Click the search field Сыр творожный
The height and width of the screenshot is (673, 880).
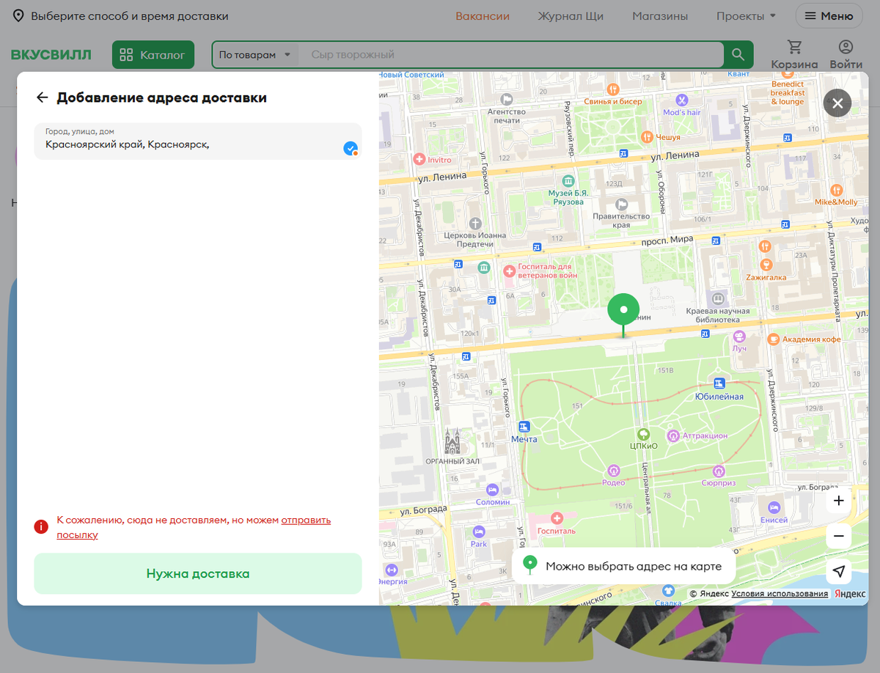click(x=512, y=55)
